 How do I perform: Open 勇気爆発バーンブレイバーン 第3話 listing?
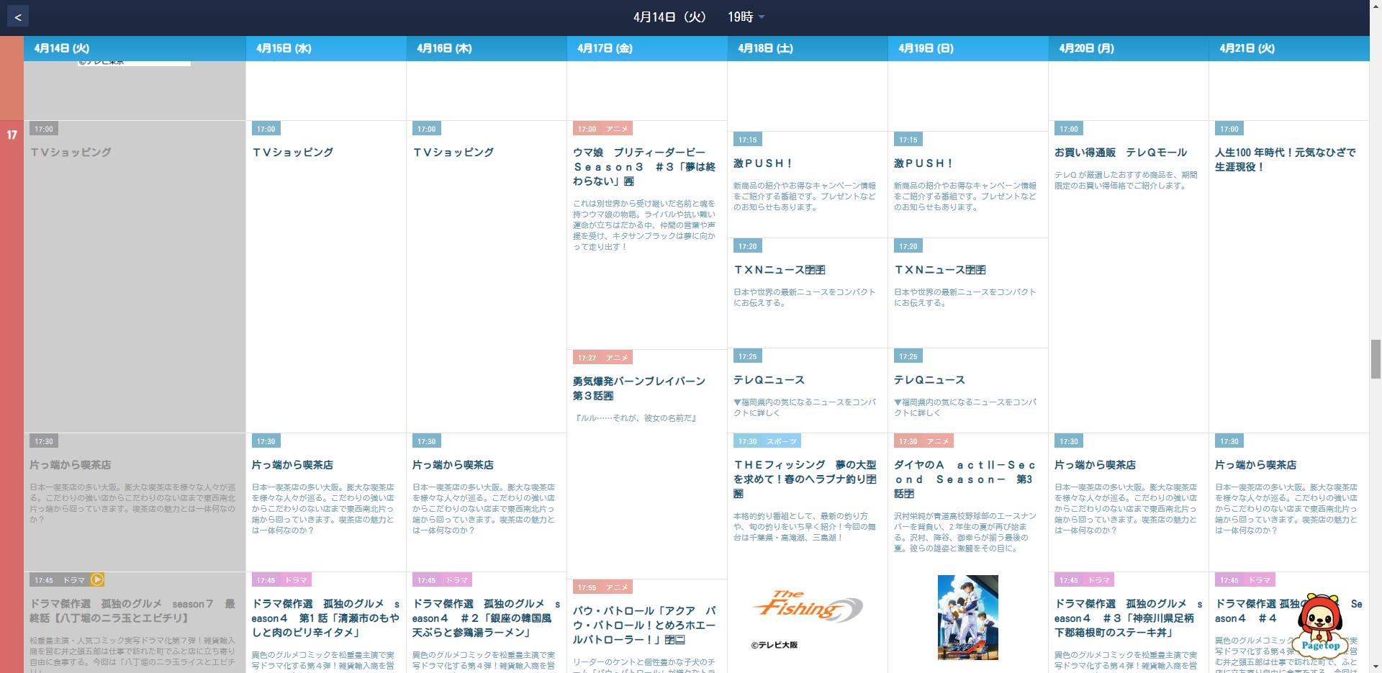638,388
